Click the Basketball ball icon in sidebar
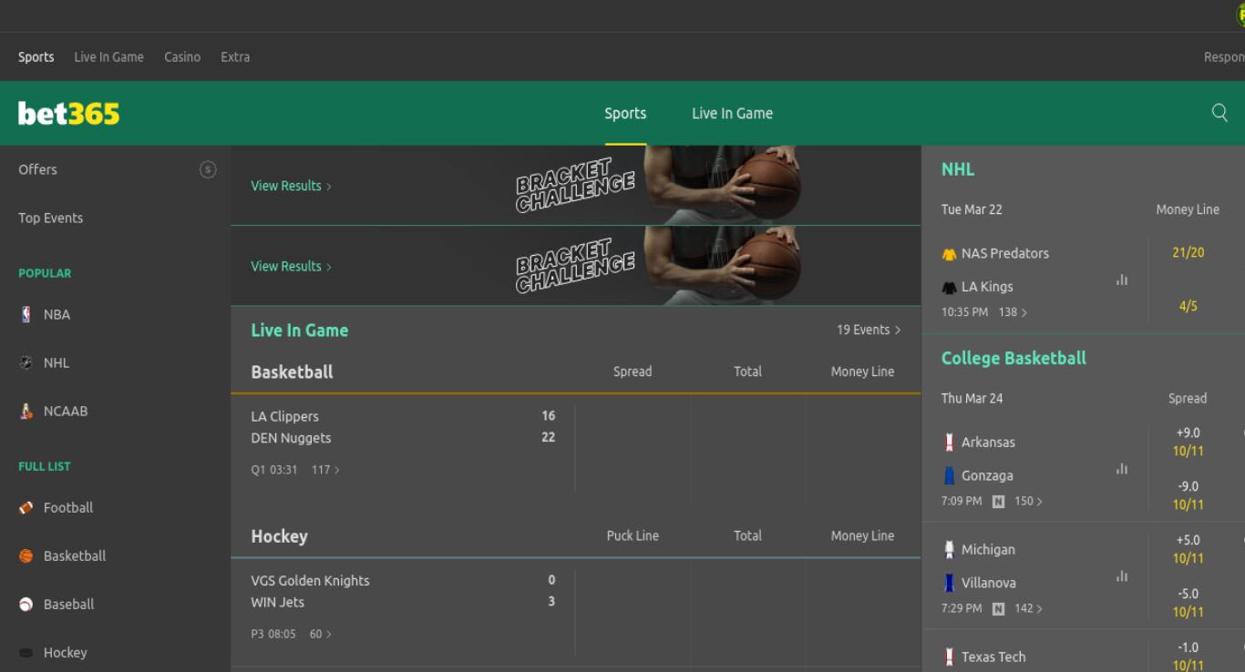This screenshot has height=672, width=1245. point(26,555)
